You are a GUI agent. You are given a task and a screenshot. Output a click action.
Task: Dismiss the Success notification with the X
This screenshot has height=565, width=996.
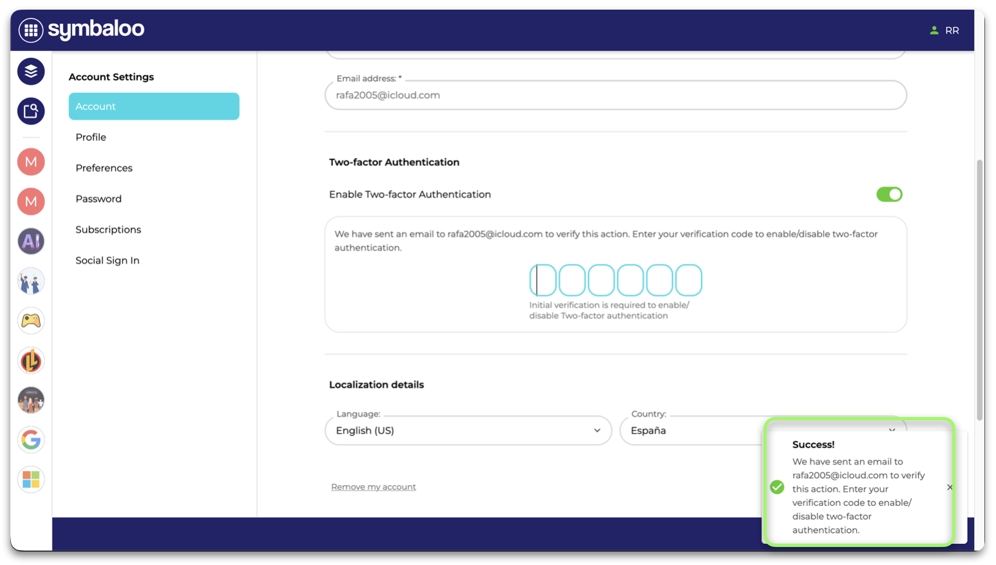pyautogui.click(x=950, y=488)
